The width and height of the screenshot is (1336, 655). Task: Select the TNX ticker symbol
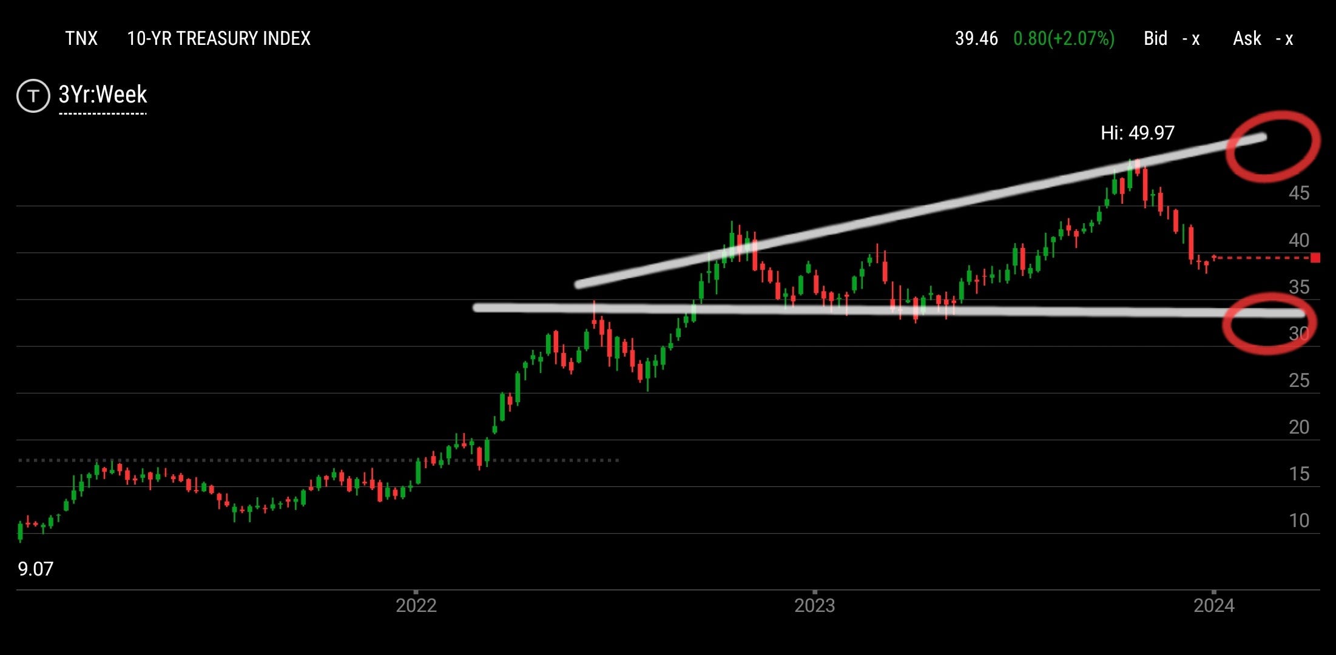click(81, 39)
